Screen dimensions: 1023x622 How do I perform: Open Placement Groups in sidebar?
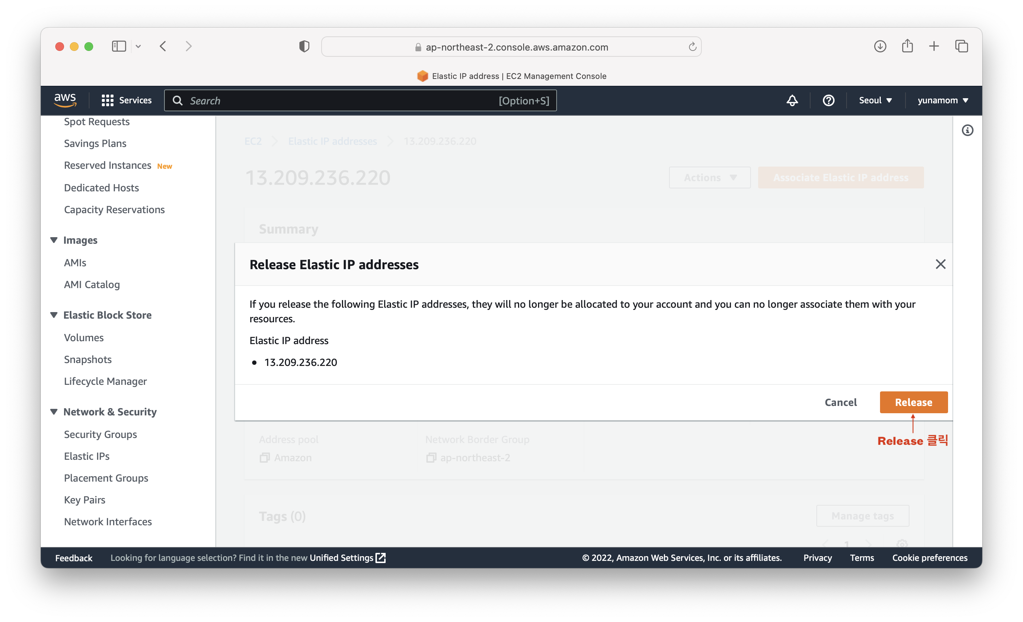click(x=106, y=478)
